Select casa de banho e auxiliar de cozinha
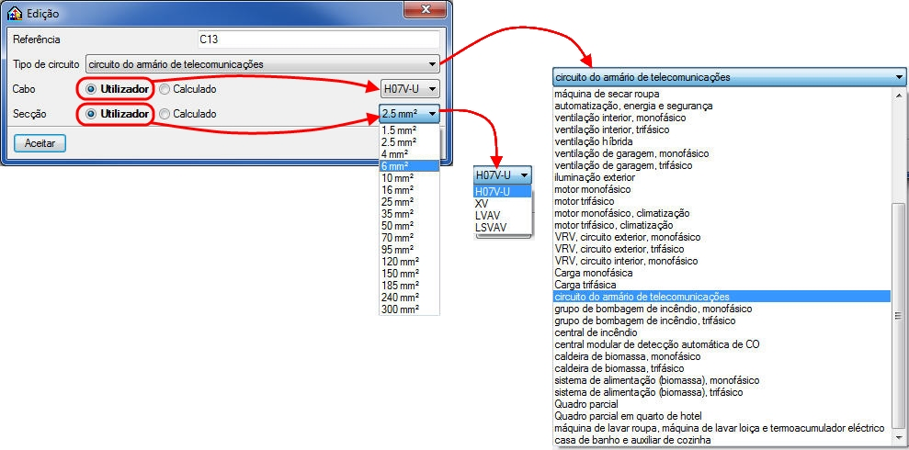Screen dimensions: 909x450 tap(722, 440)
